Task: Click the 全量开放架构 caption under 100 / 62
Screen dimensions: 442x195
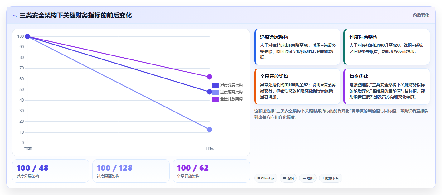Action: coord(188,176)
